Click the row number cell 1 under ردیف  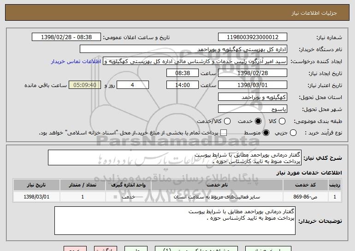(x=335, y=197)
